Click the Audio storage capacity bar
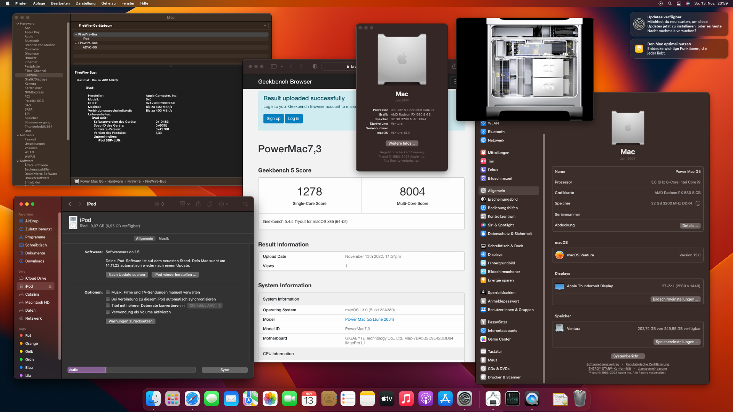Image resolution: width=733 pixels, height=412 pixels. click(x=87, y=370)
